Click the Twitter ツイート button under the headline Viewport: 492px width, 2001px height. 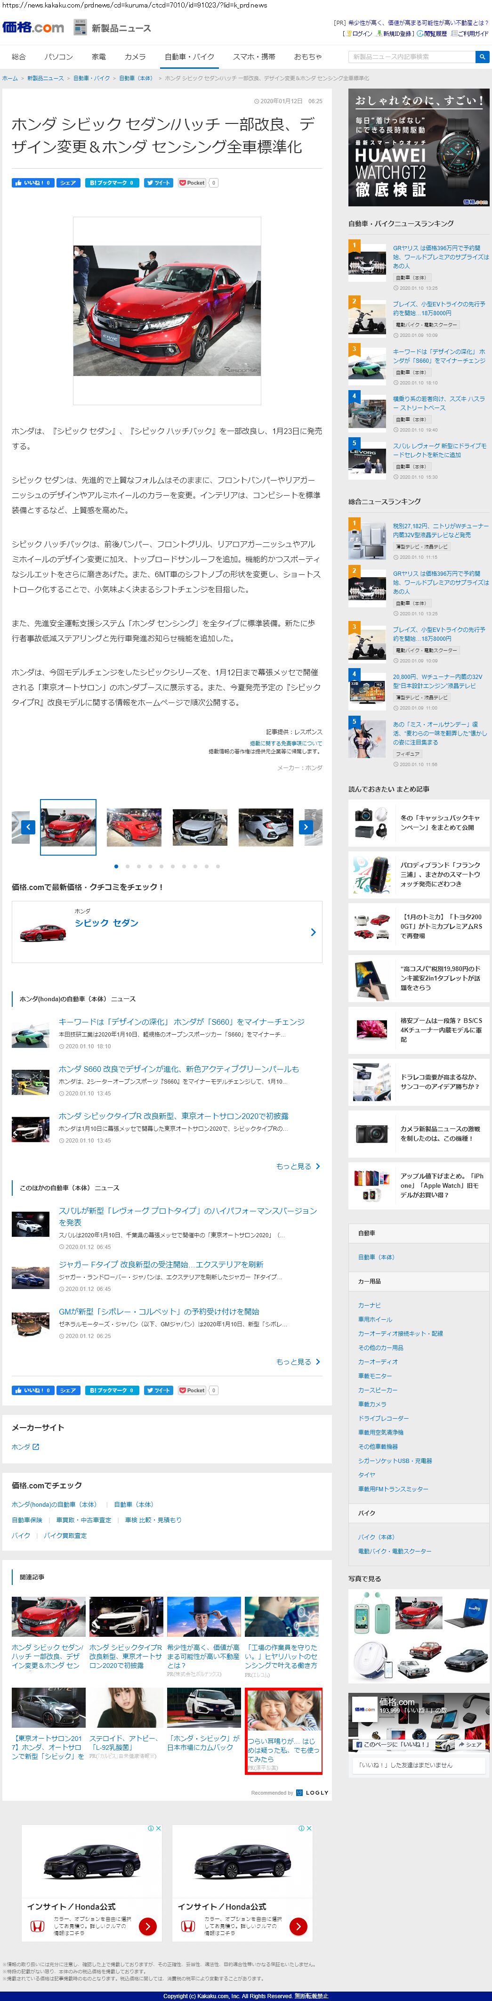coord(158,182)
